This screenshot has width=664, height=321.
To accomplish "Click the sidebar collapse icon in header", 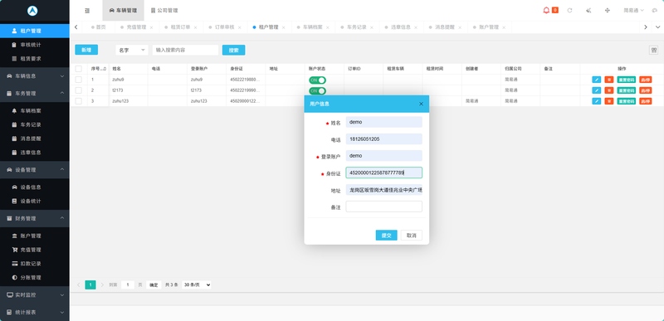I will [x=87, y=11].
